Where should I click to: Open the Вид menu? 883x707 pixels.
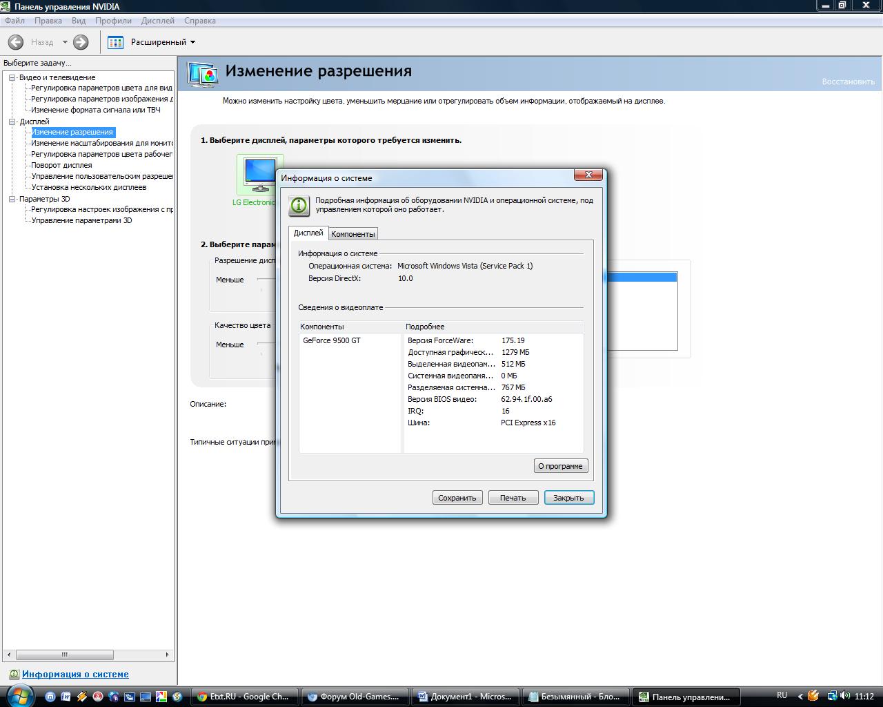point(79,21)
